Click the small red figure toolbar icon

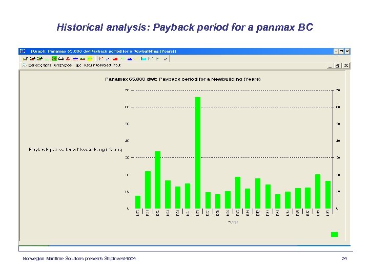pyautogui.click(x=68, y=59)
